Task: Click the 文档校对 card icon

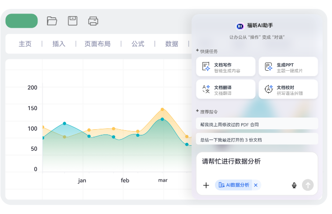Action: tap(268, 89)
